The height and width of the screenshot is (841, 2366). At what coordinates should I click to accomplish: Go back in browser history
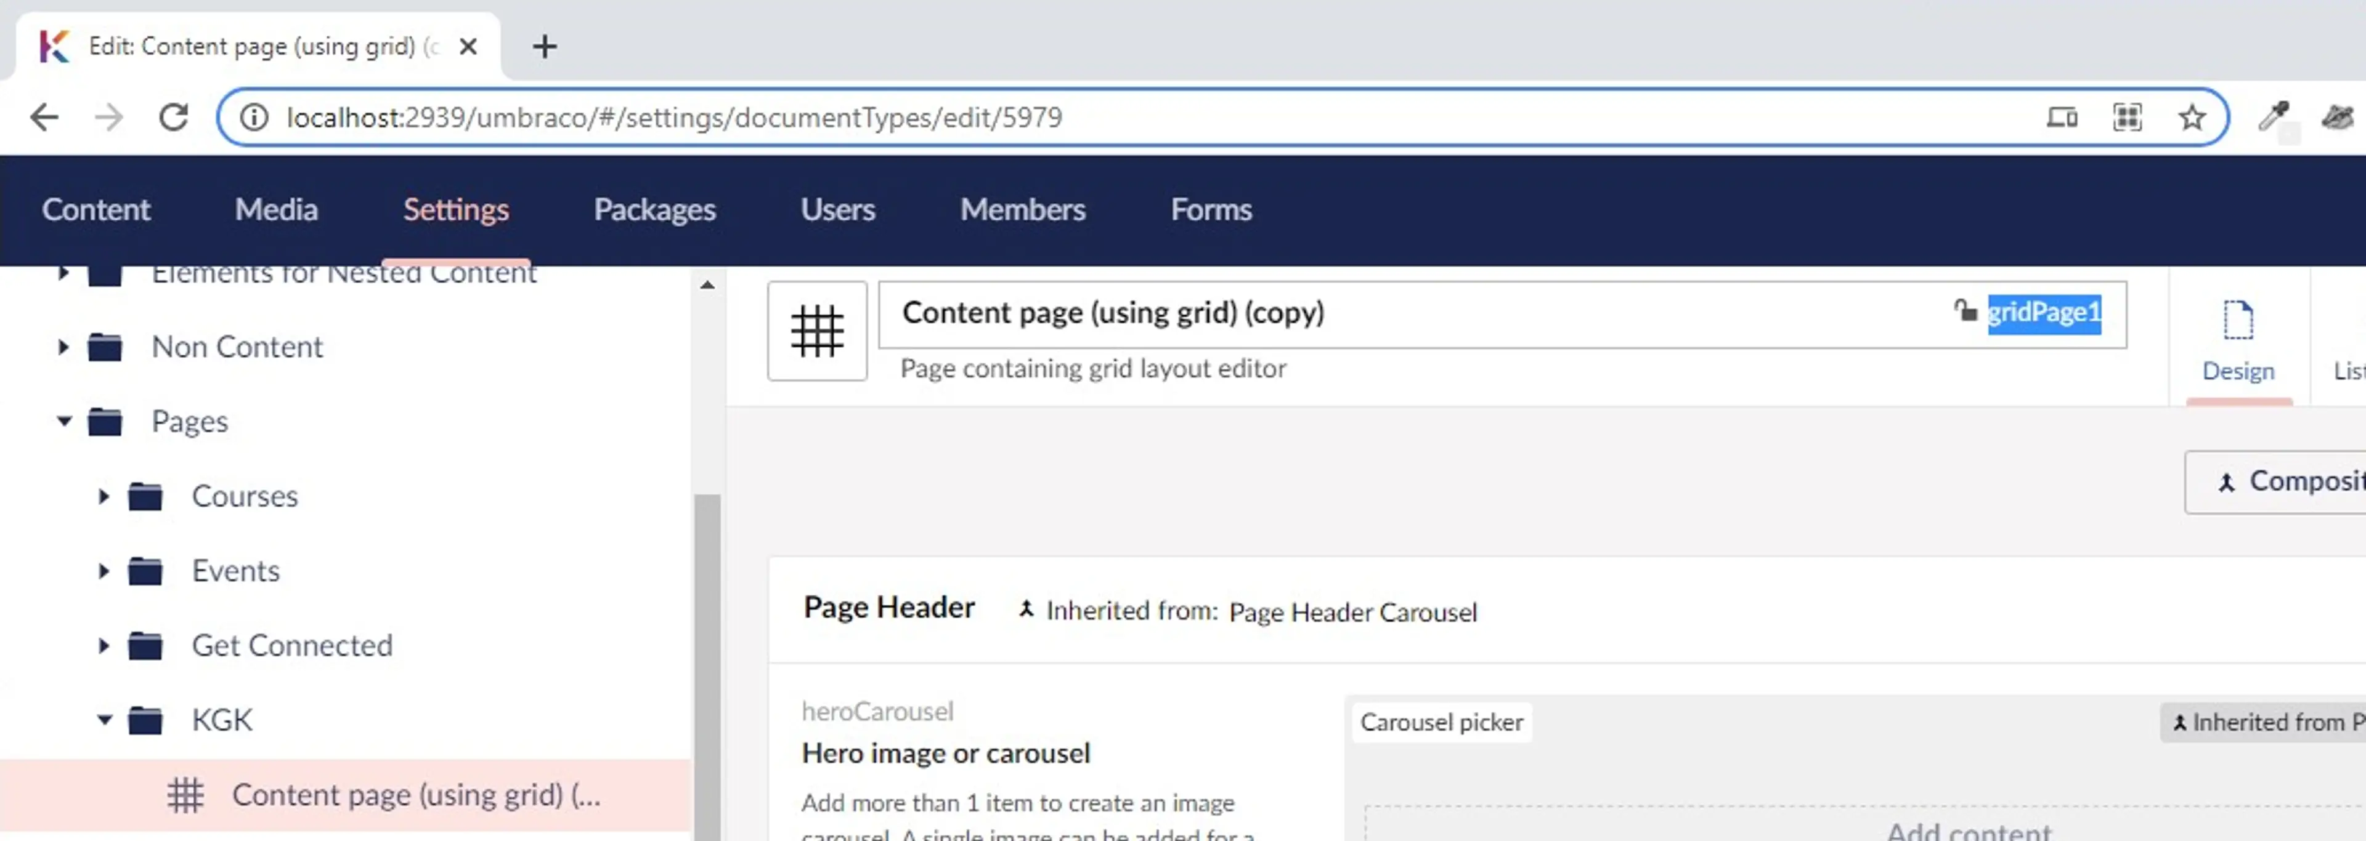coord(44,118)
